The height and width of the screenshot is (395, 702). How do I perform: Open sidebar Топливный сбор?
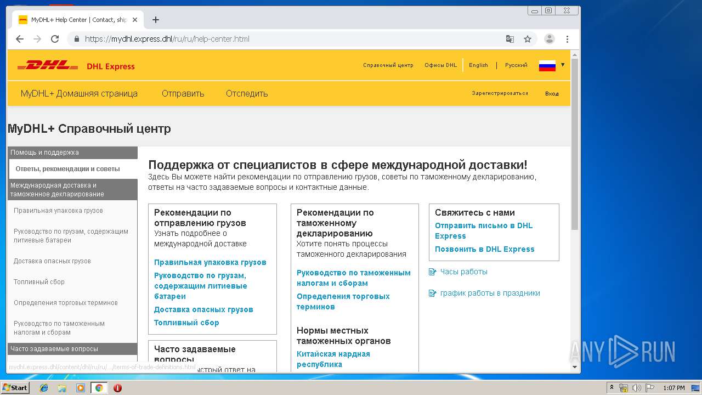tap(39, 282)
